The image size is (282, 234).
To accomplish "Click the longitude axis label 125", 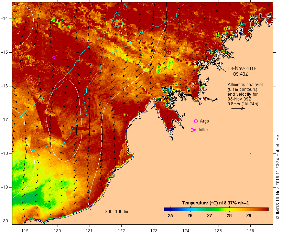I will click(x=218, y=231).
